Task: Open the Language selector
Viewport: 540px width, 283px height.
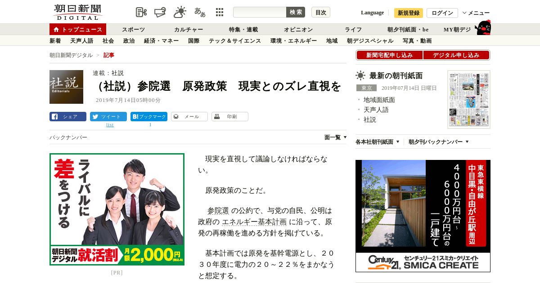Action: (372, 13)
